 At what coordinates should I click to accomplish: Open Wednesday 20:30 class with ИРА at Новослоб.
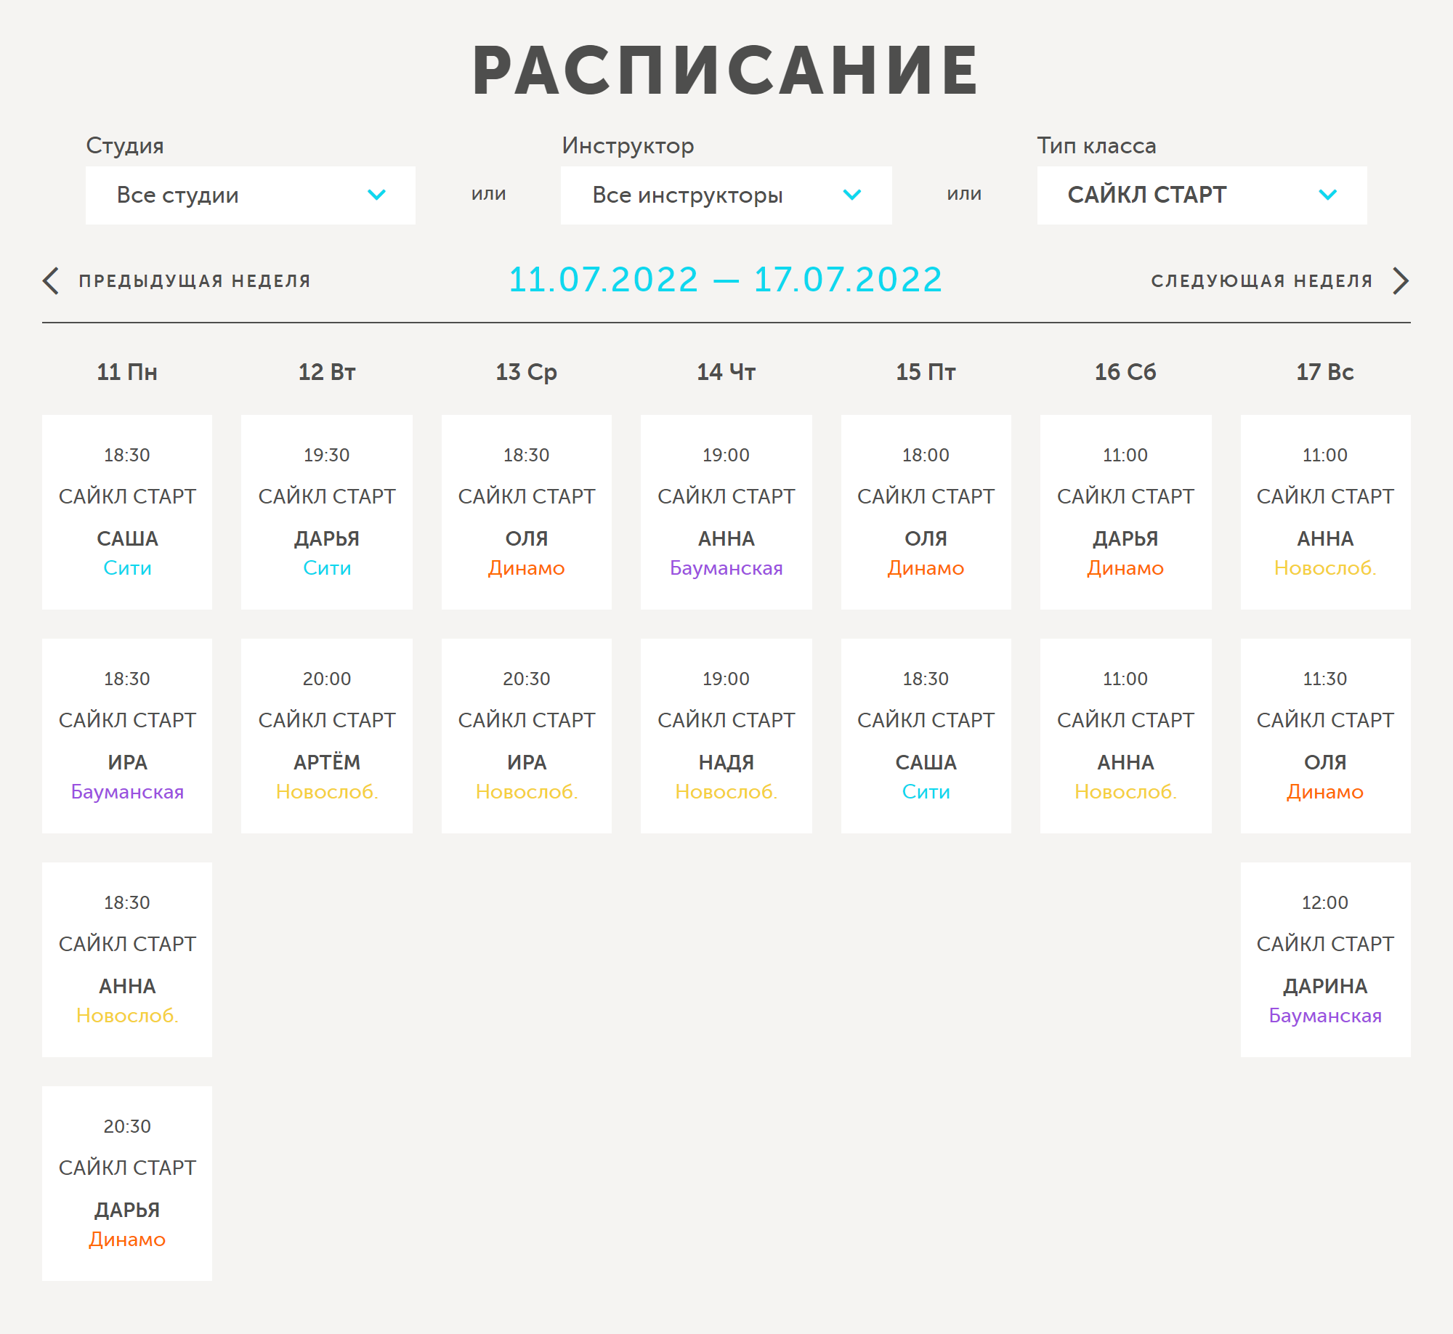click(527, 736)
